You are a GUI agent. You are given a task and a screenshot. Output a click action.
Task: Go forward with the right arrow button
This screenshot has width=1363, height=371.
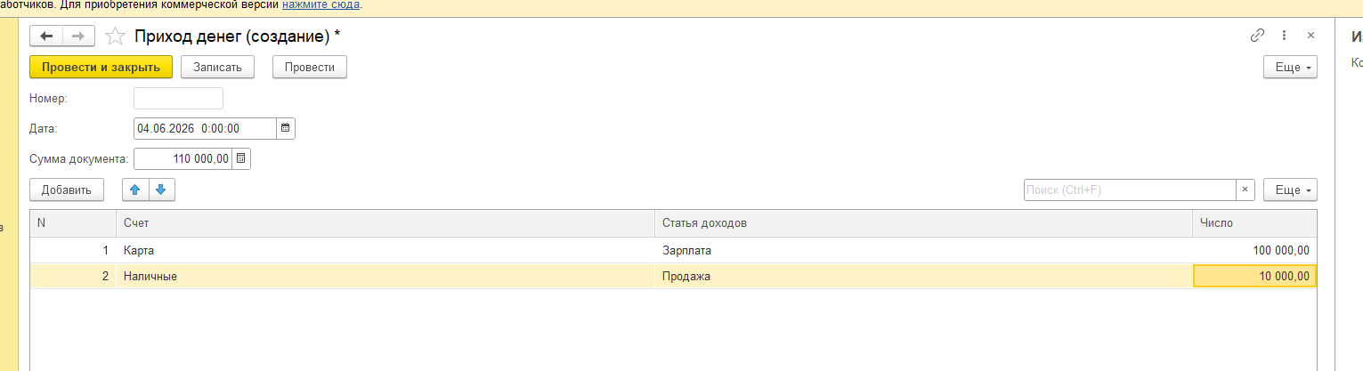coord(78,36)
